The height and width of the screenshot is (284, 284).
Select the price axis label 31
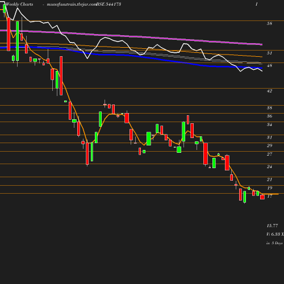269,137
